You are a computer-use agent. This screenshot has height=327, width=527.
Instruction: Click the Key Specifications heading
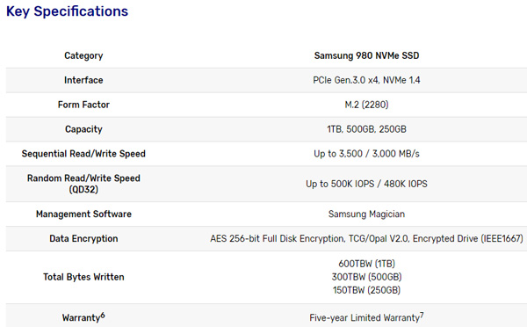pos(68,11)
